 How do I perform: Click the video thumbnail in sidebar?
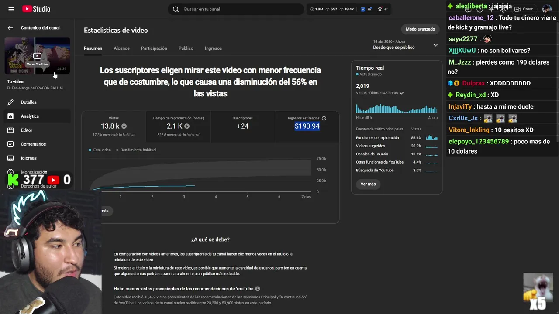click(x=37, y=56)
